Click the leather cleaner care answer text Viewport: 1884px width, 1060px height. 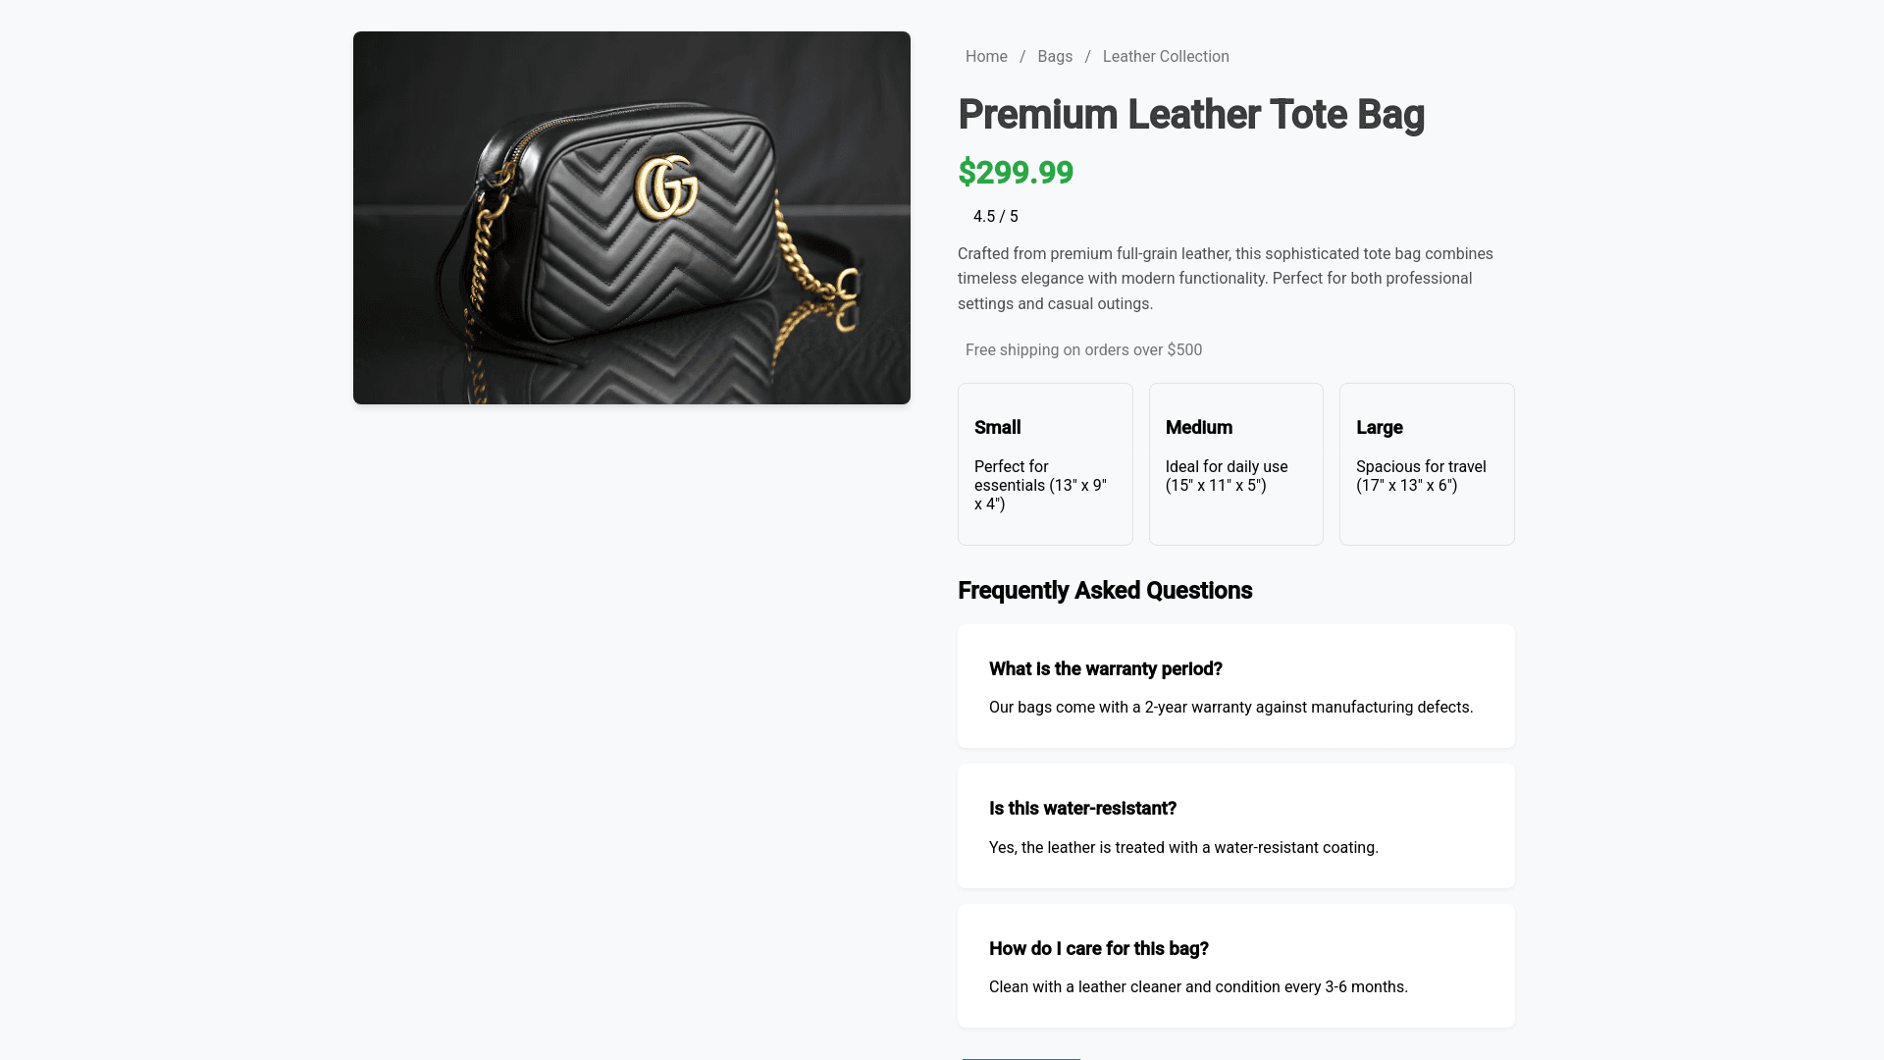click(1198, 987)
